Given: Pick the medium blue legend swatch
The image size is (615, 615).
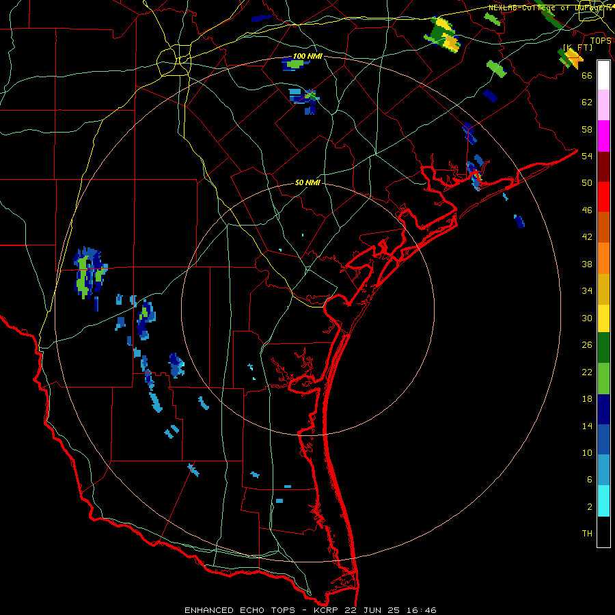Looking at the screenshot, I should (603, 439).
